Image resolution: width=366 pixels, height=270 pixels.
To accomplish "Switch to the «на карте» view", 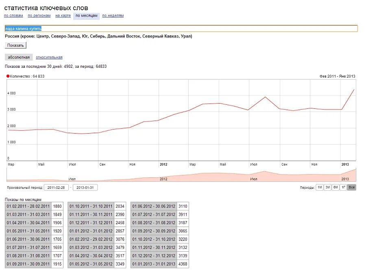I will click(x=63, y=15).
